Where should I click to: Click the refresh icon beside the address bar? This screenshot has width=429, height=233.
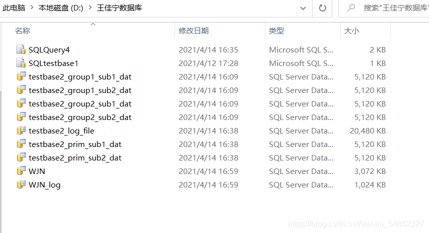(323, 8)
